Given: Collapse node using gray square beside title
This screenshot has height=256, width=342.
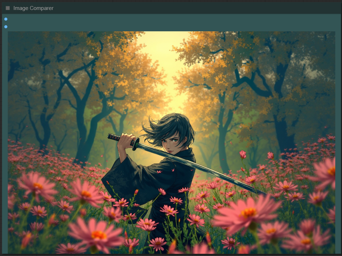Looking at the screenshot, I should [8, 8].
